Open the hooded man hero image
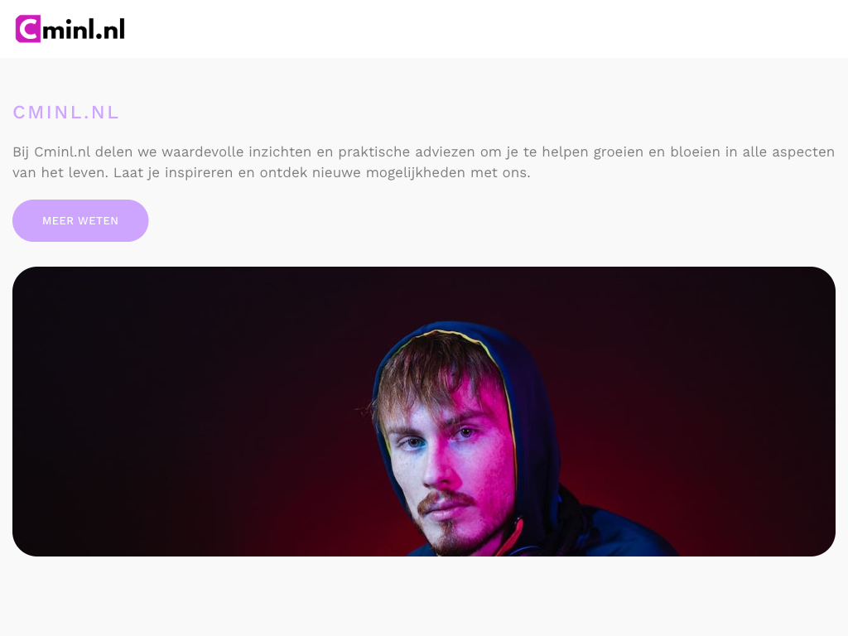848x636 pixels. coord(424,412)
